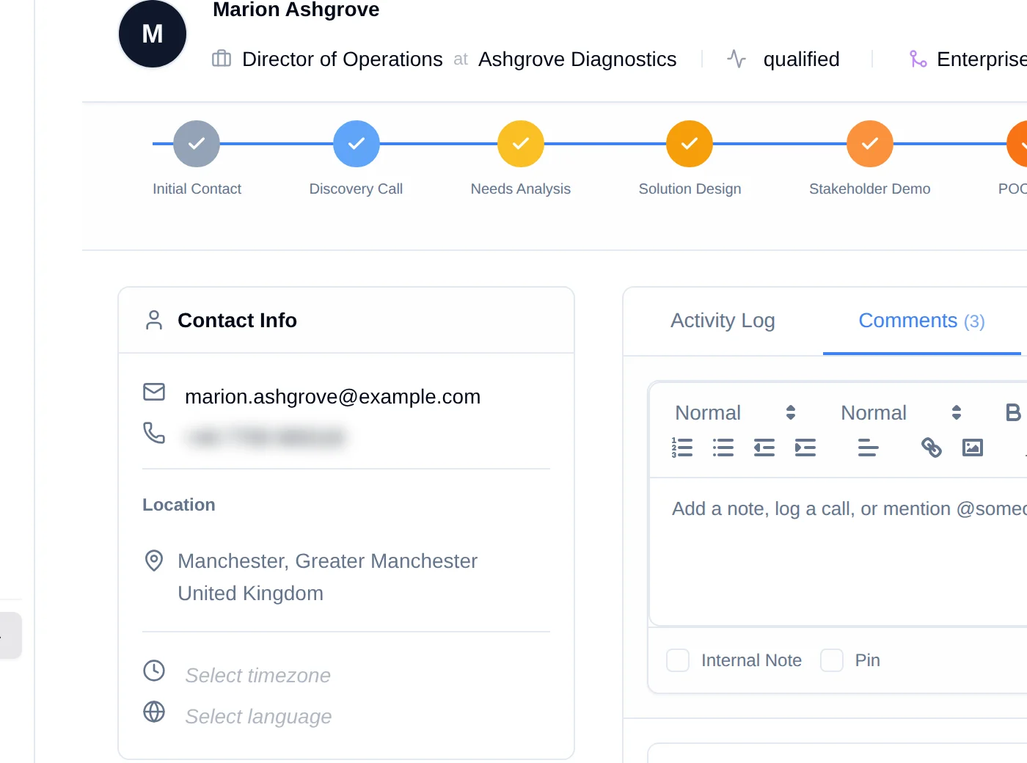Switch to the Comments tab
The width and height of the screenshot is (1027, 763).
tap(921, 321)
